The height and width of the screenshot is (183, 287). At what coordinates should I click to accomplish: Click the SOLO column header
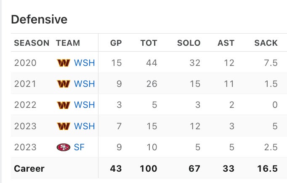[189, 43]
